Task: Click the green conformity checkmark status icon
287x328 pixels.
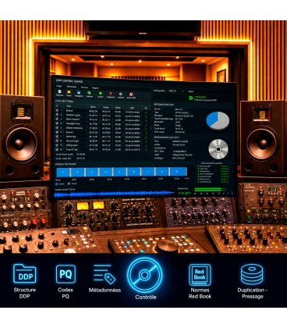Action: click(x=190, y=98)
